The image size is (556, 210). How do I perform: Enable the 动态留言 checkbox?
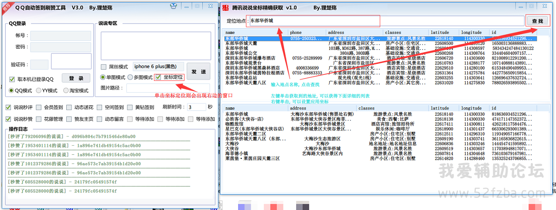pyautogui.click(x=100, y=119)
